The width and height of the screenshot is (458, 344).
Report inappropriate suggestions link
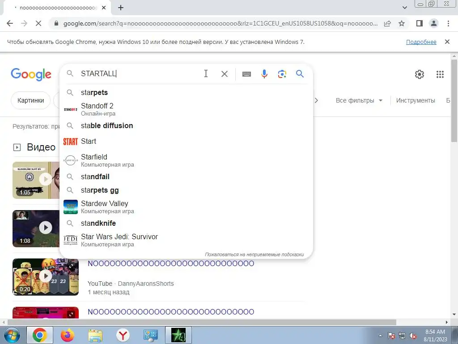(x=254, y=254)
